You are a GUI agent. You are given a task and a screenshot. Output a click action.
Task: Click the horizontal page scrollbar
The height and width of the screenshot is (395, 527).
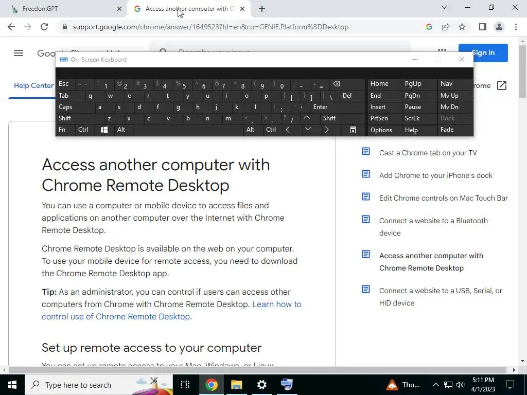coord(257,370)
